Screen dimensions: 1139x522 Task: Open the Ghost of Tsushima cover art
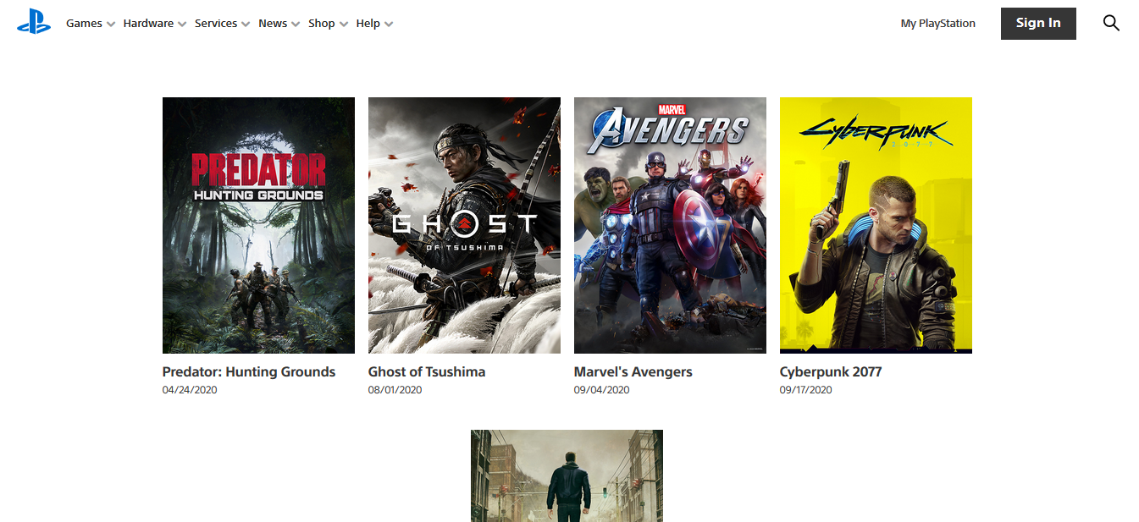pos(464,225)
